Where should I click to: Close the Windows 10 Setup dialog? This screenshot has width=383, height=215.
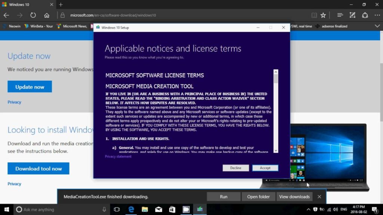(284, 28)
